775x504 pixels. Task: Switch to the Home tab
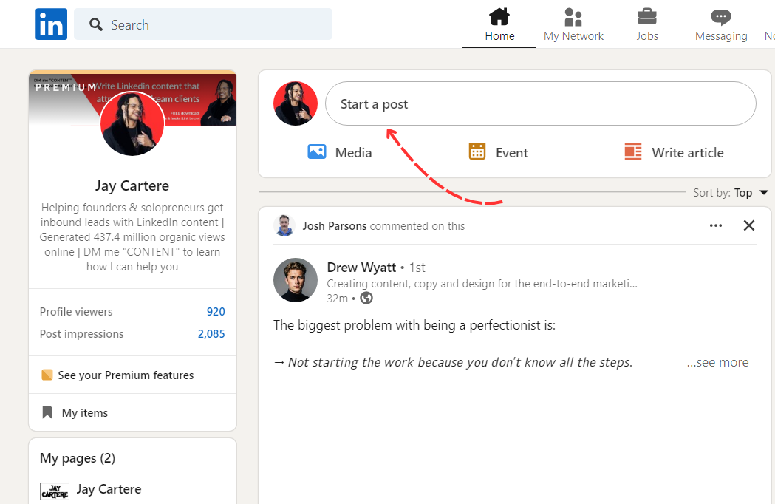point(499,15)
